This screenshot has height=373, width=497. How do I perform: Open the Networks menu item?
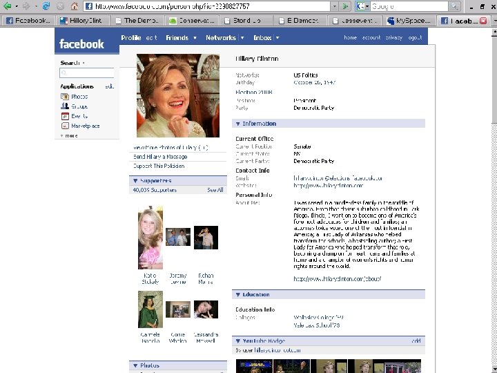click(x=221, y=38)
